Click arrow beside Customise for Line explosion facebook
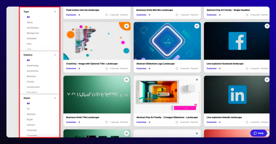Screen dimensions: 276x144 [x=219, y=68]
